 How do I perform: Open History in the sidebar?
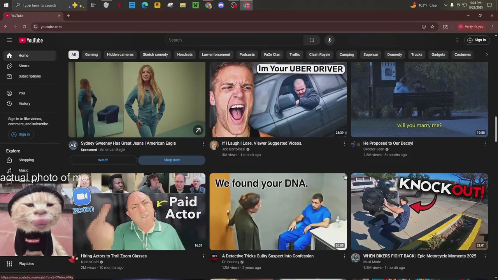click(30, 103)
